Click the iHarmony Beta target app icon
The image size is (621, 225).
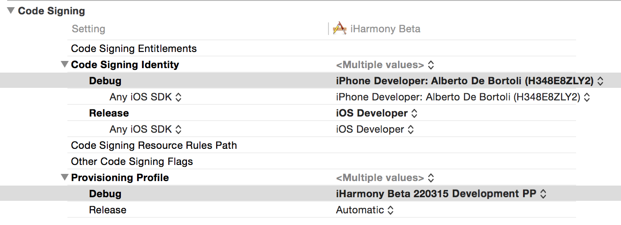[x=339, y=29]
